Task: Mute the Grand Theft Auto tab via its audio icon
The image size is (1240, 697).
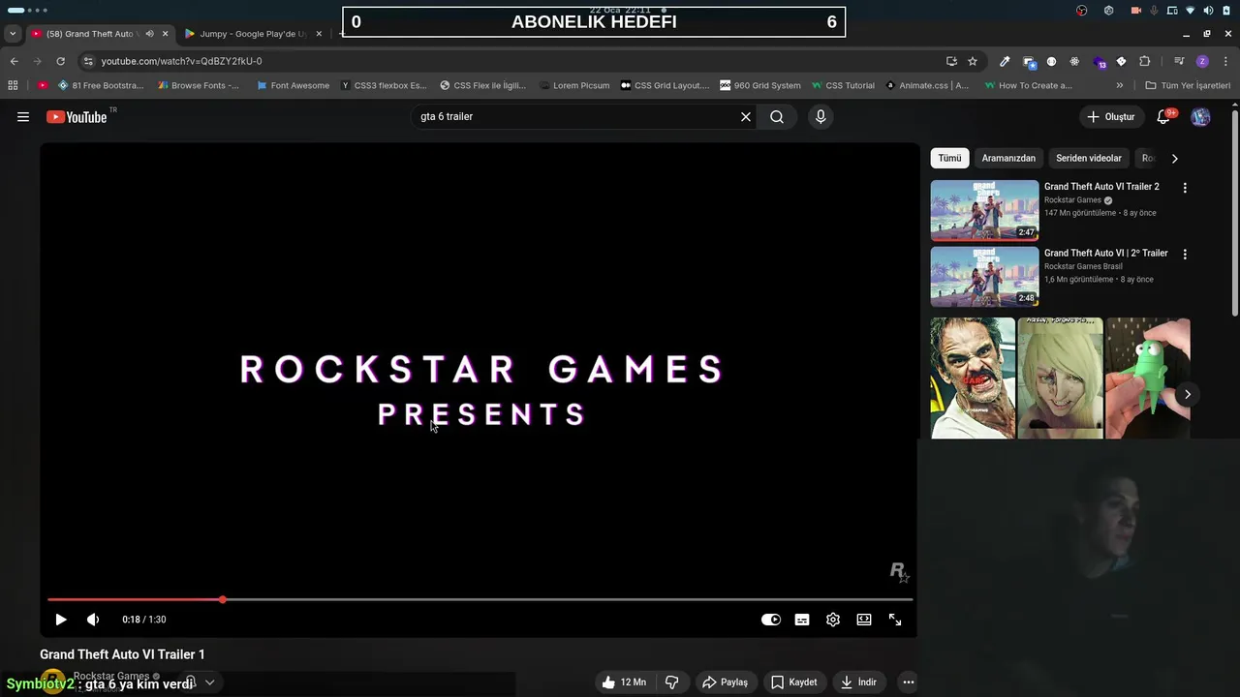Action: (149, 34)
